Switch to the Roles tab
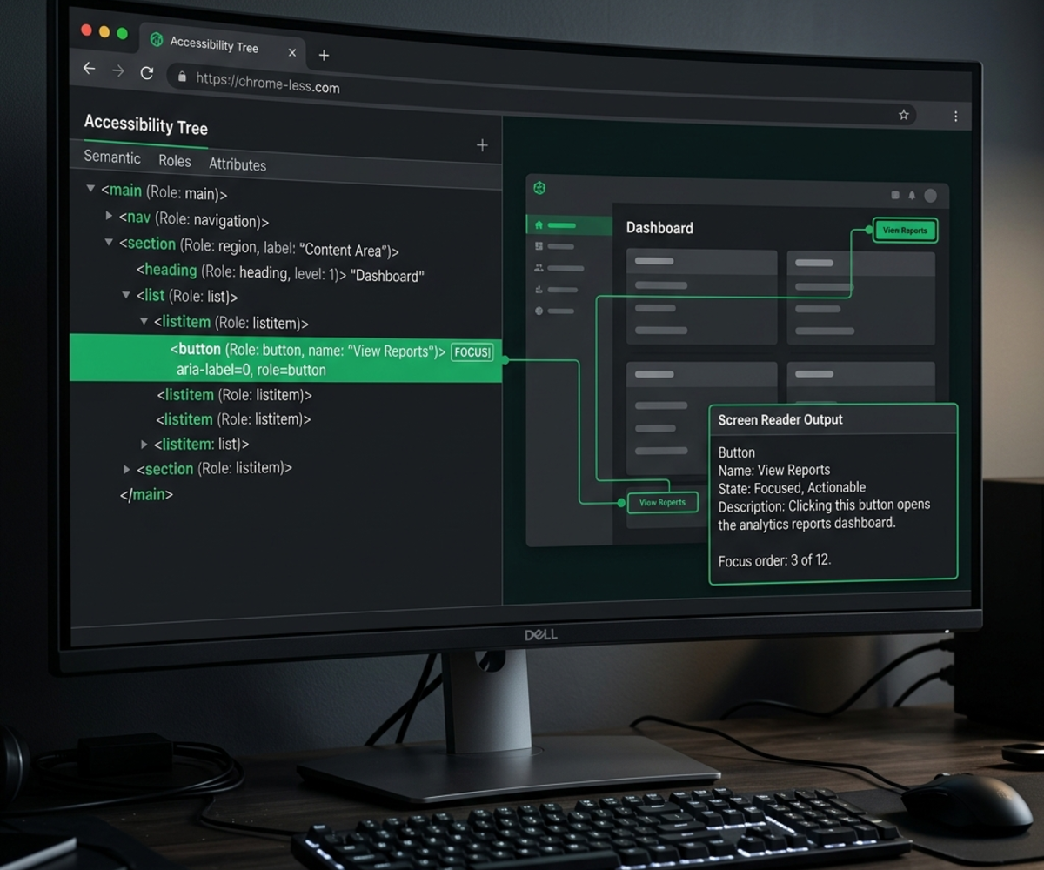 174,160
